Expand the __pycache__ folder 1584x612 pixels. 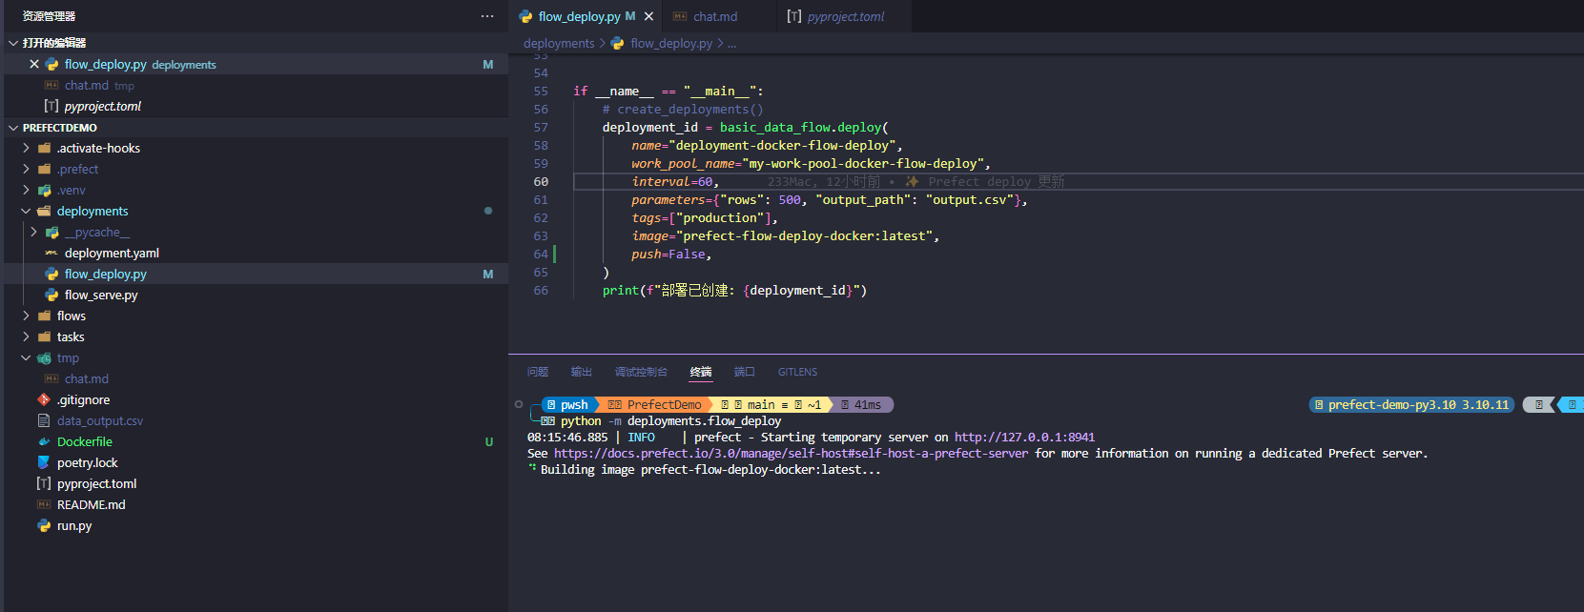tap(33, 232)
